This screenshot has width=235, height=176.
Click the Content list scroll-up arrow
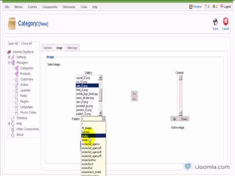pos(180,78)
